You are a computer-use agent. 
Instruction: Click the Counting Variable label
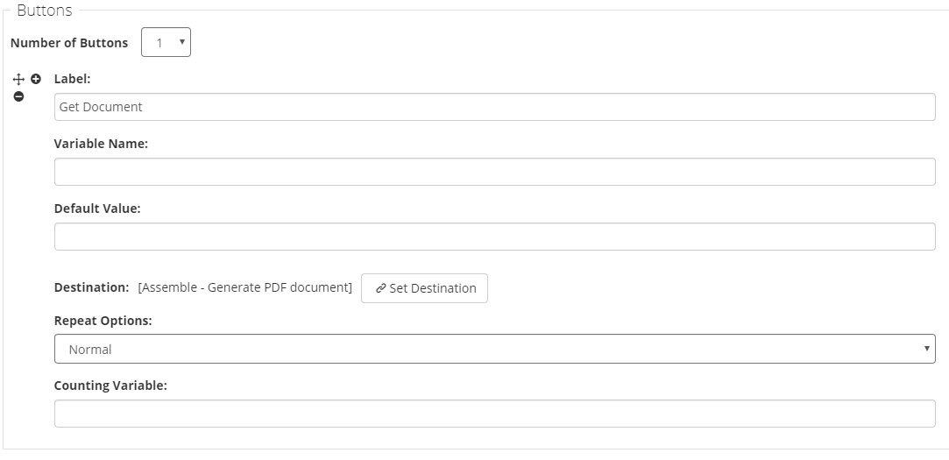[110, 386]
